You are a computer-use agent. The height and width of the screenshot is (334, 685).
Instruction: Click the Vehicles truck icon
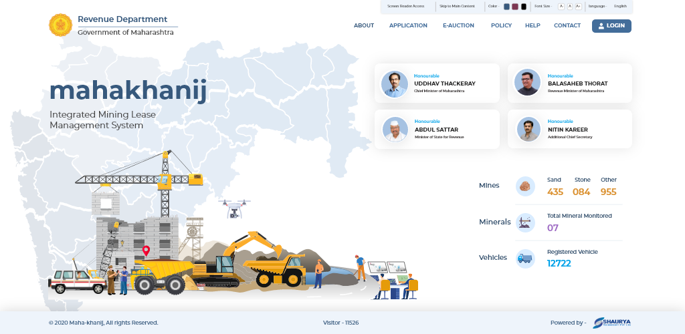[525, 259]
